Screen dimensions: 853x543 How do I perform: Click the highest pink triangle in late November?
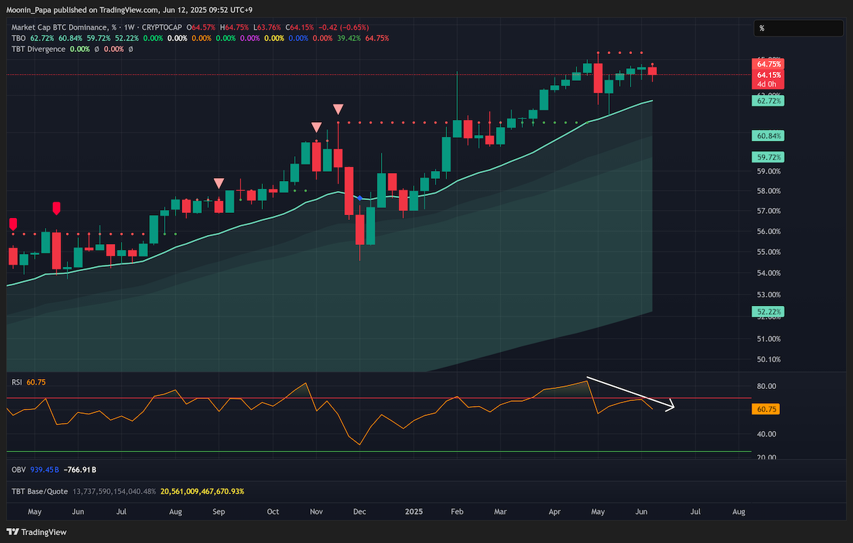click(x=338, y=109)
